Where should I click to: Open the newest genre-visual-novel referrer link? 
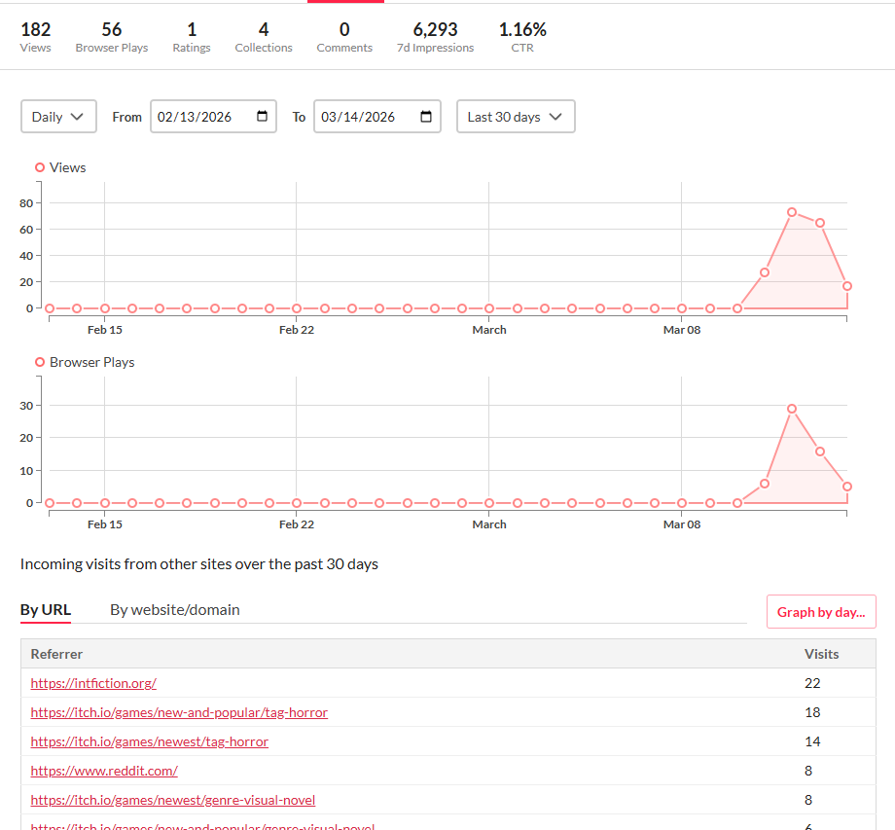tap(173, 800)
